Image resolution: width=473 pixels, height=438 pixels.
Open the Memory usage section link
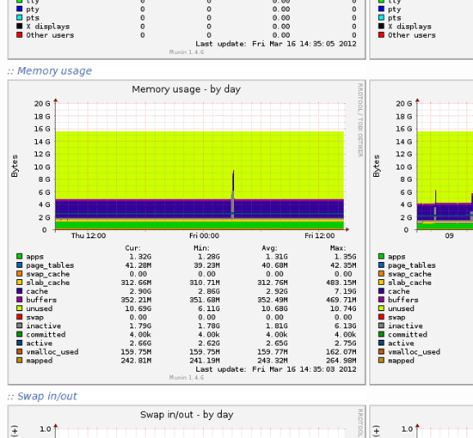pyautogui.click(x=54, y=70)
